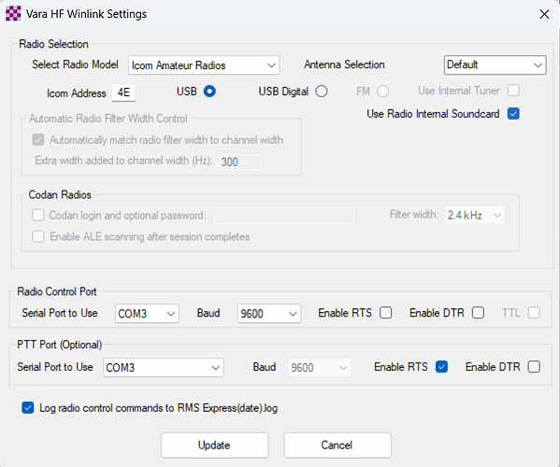Open Radio Control Port serial port dropdown
Viewport: 560px width, 467px height.
147,314
